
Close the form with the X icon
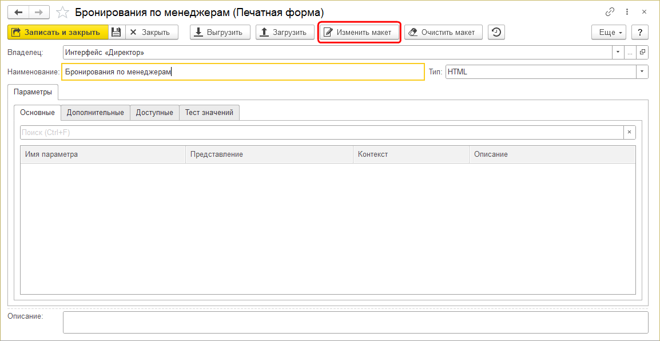click(x=644, y=12)
